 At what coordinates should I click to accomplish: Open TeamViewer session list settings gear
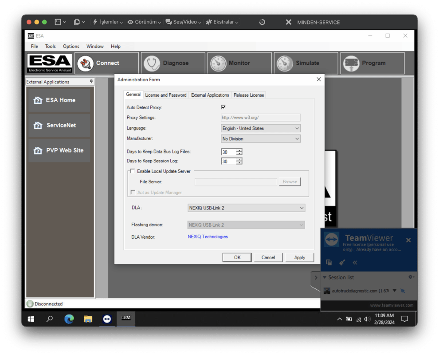coord(411,277)
